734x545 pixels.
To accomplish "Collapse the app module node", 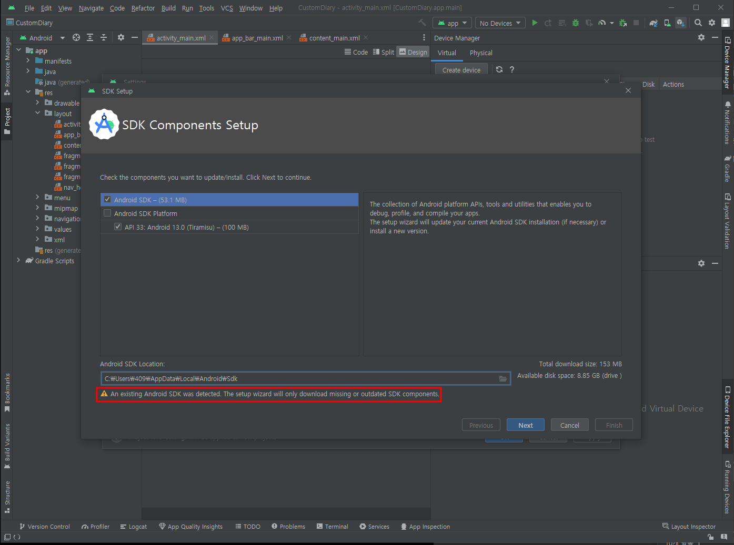I will (19, 50).
